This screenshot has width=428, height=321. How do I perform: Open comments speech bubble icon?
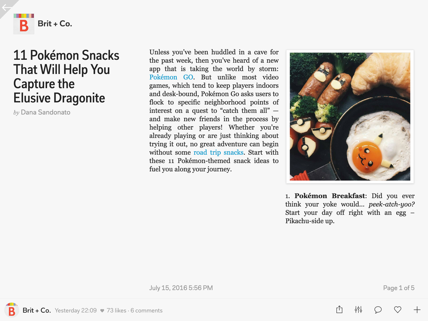click(x=378, y=310)
